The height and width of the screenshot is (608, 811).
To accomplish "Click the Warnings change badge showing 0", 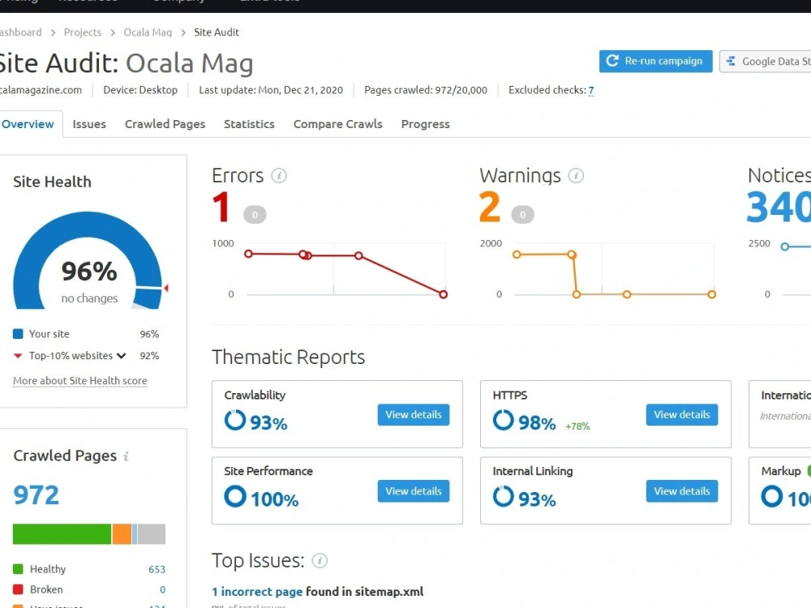I will click(x=522, y=215).
